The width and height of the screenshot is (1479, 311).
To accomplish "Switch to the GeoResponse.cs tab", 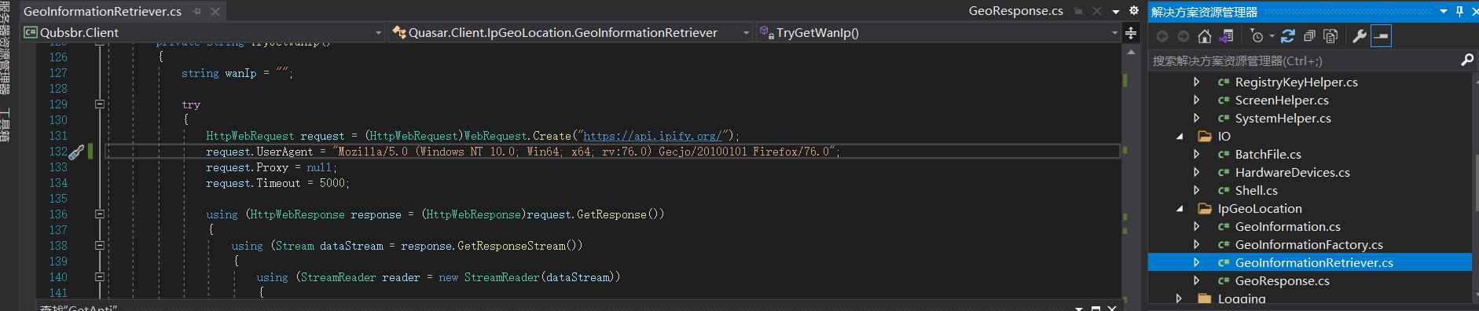I will coord(1015,11).
